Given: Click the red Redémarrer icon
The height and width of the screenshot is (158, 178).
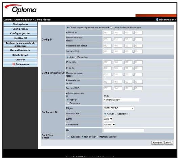Looking at the screenshot, I should pos(14,64).
